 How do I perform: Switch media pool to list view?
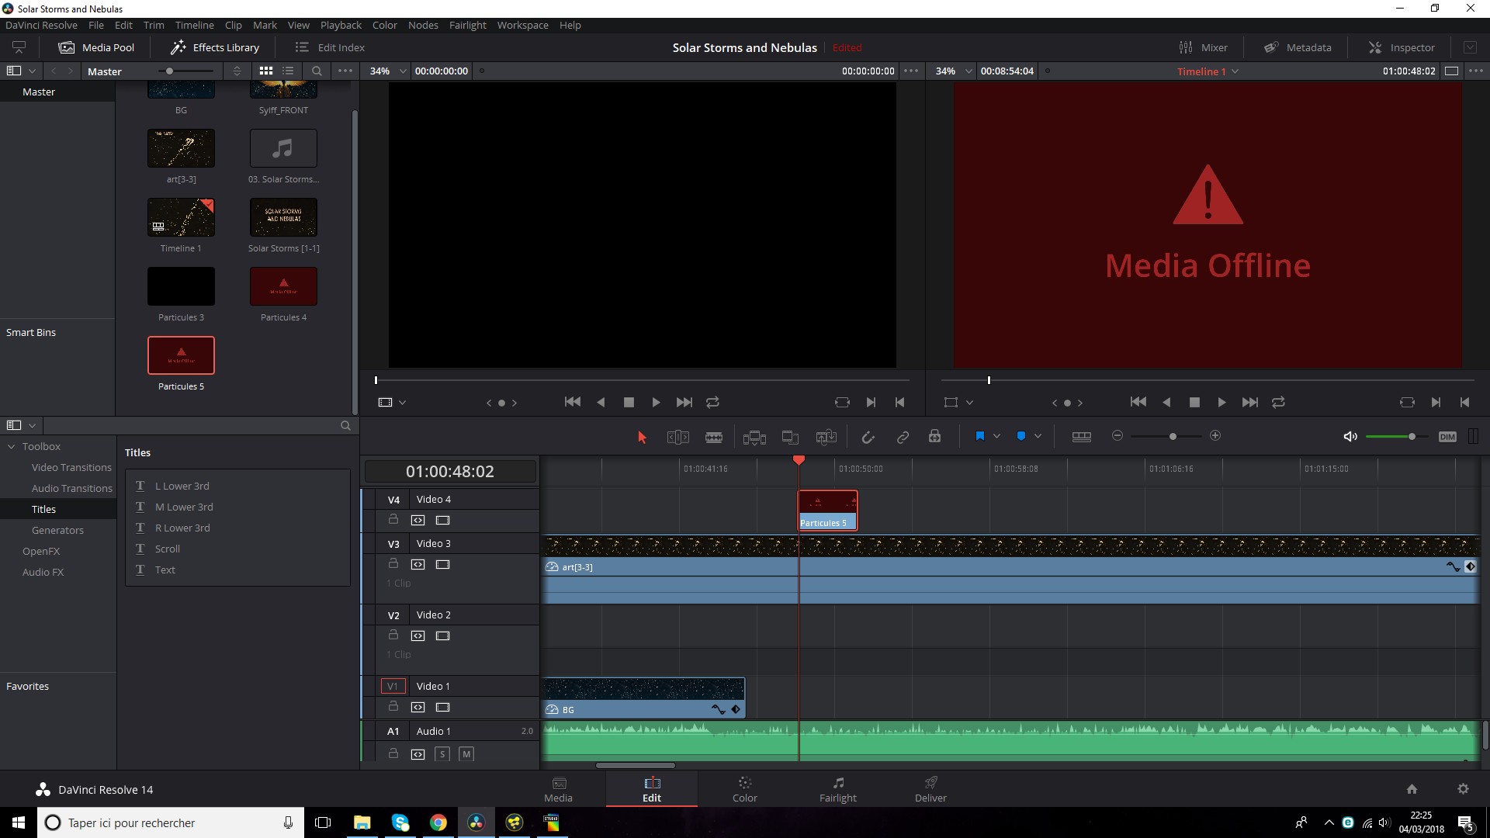tap(288, 71)
